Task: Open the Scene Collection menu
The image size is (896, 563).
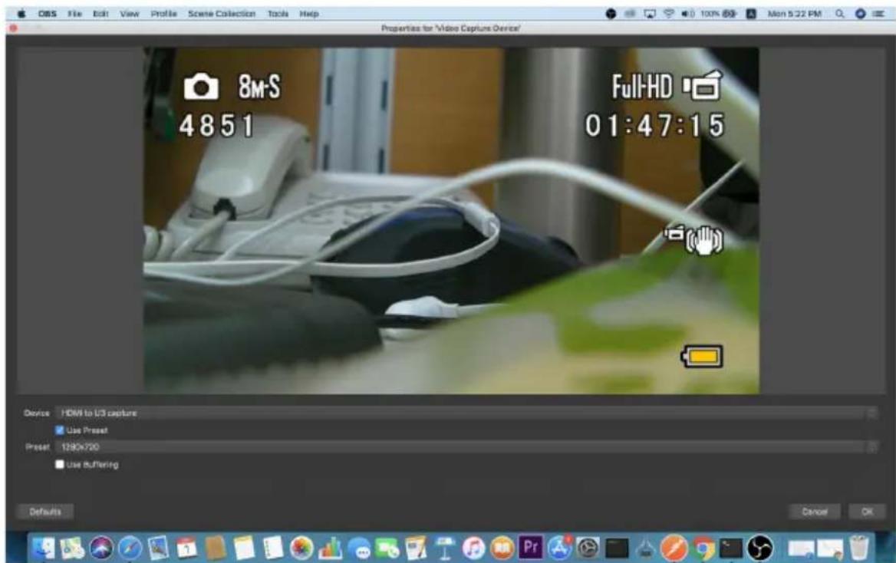Action: click(x=222, y=14)
